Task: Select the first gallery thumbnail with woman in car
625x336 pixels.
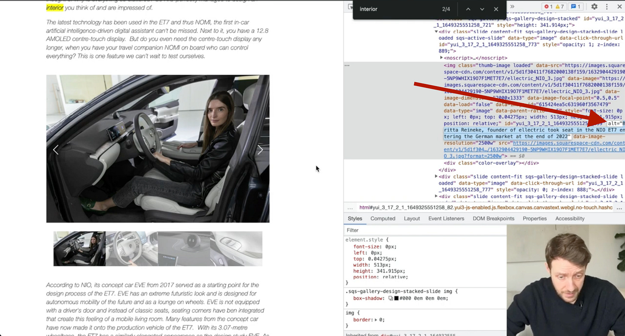Action: (x=79, y=249)
